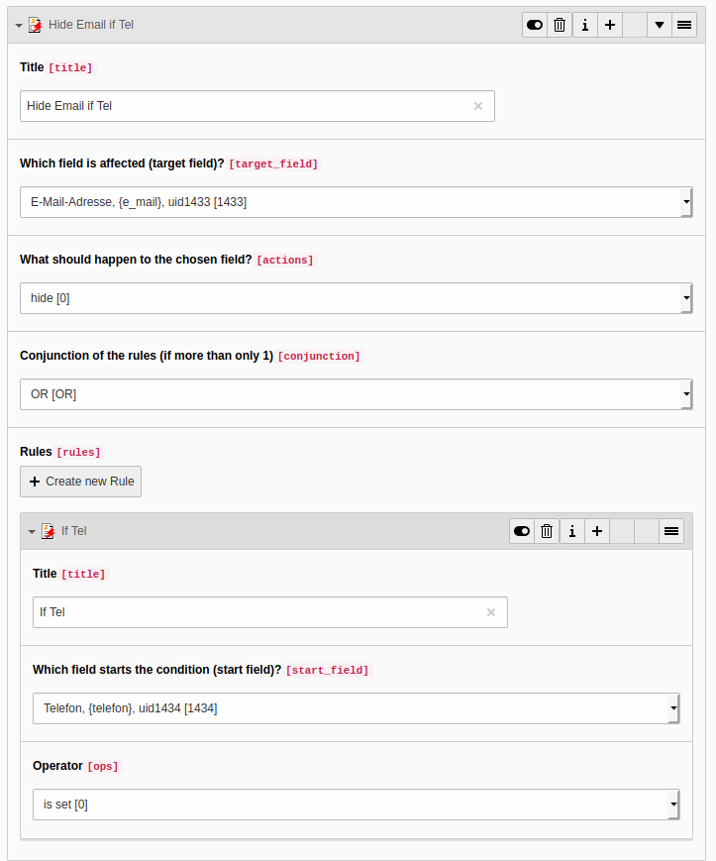Open the start field dropdown showing Telefon
716x861 pixels.
pos(357,708)
